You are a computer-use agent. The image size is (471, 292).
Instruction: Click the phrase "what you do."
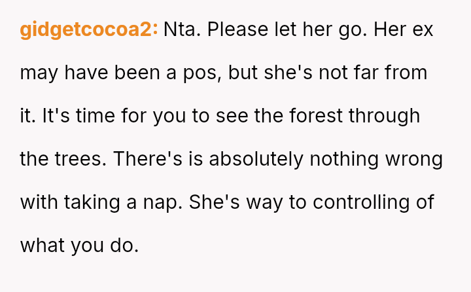click(79, 246)
